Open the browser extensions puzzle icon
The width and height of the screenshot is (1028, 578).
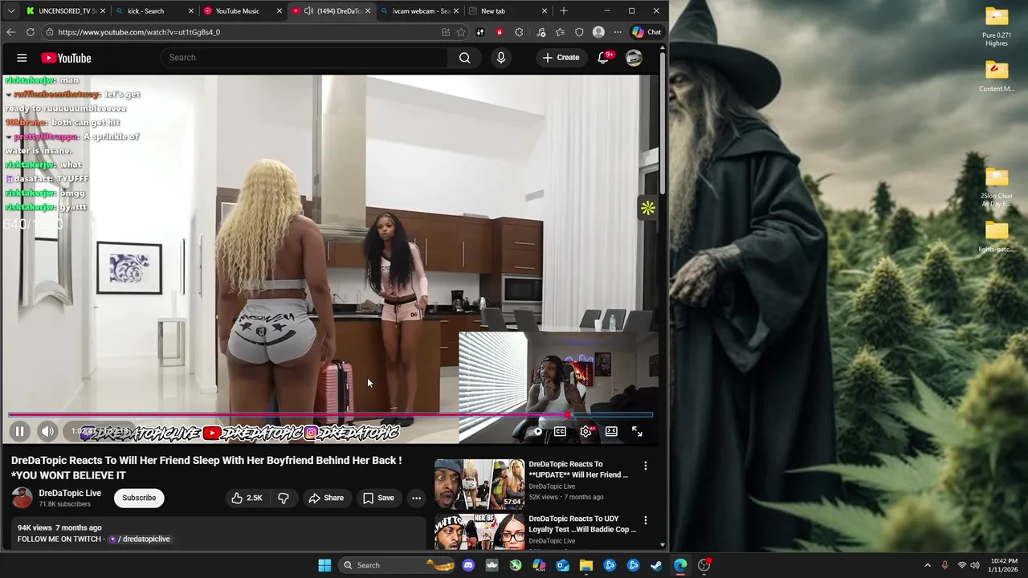[519, 32]
